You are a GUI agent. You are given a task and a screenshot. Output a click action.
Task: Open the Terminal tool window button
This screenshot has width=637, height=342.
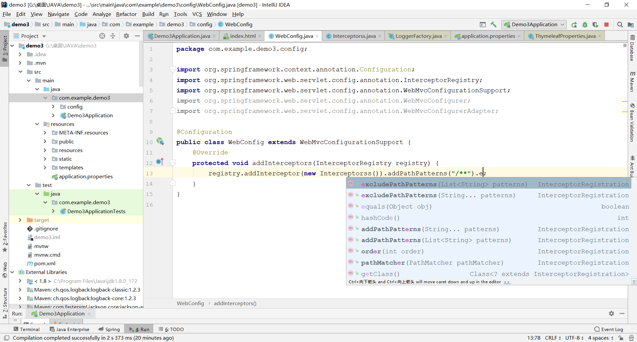[x=27, y=329]
